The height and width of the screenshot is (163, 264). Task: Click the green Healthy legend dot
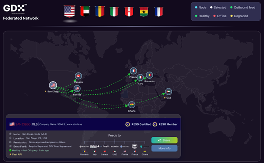point(196,16)
